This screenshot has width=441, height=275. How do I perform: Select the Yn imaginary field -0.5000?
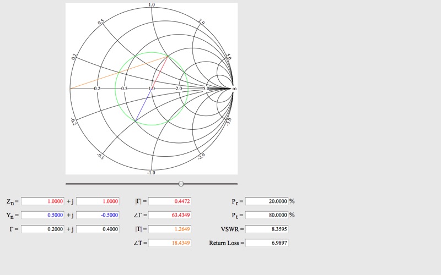[98, 215]
